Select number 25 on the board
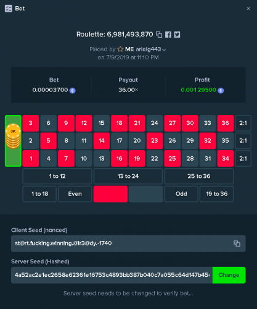Image resolution: width=257 pixels, height=309 pixels. [x=173, y=159]
